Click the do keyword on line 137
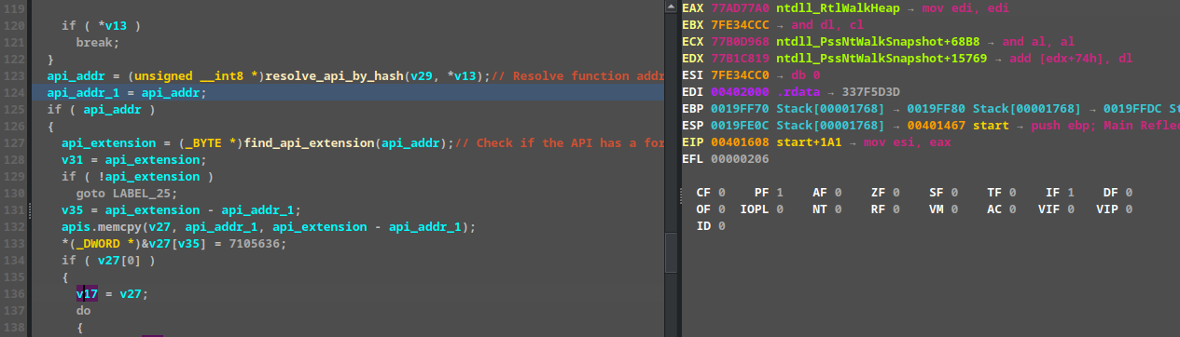 (84, 311)
